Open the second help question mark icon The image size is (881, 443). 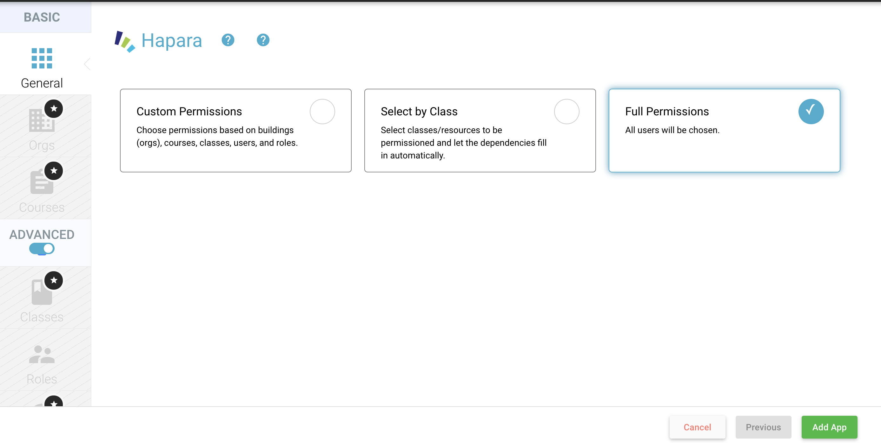click(x=263, y=40)
